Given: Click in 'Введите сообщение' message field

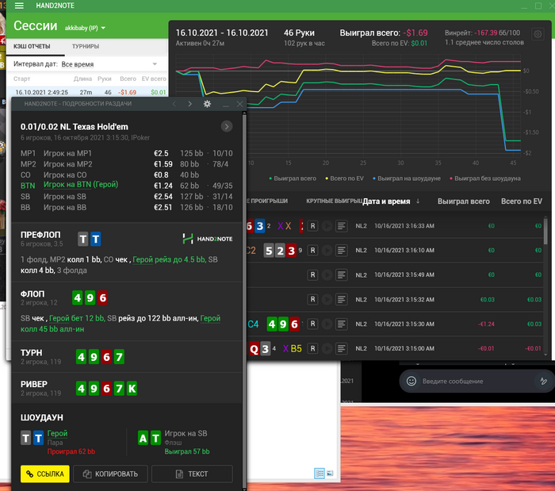Looking at the screenshot, I should (474, 382).
